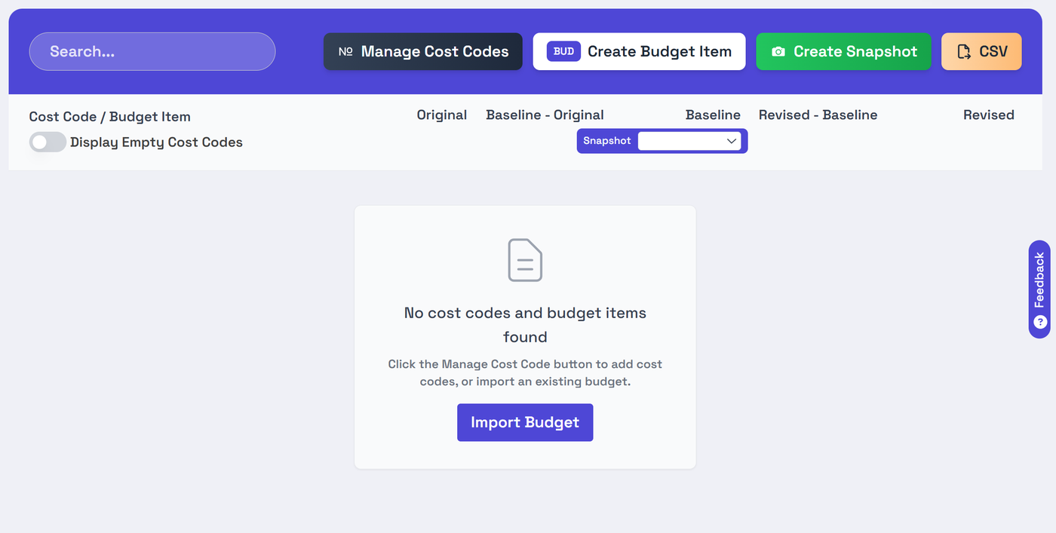The image size is (1056, 533).
Task: Click the Original column header
Action: pyautogui.click(x=442, y=115)
